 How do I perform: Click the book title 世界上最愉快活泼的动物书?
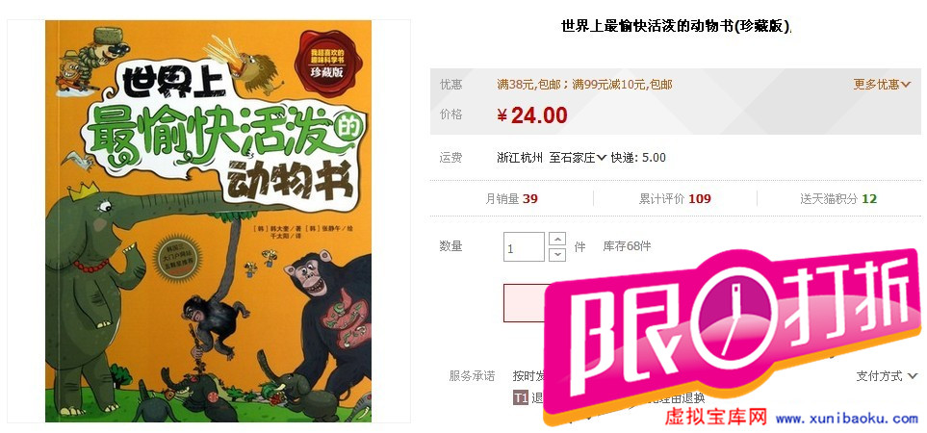coord(676,27)
